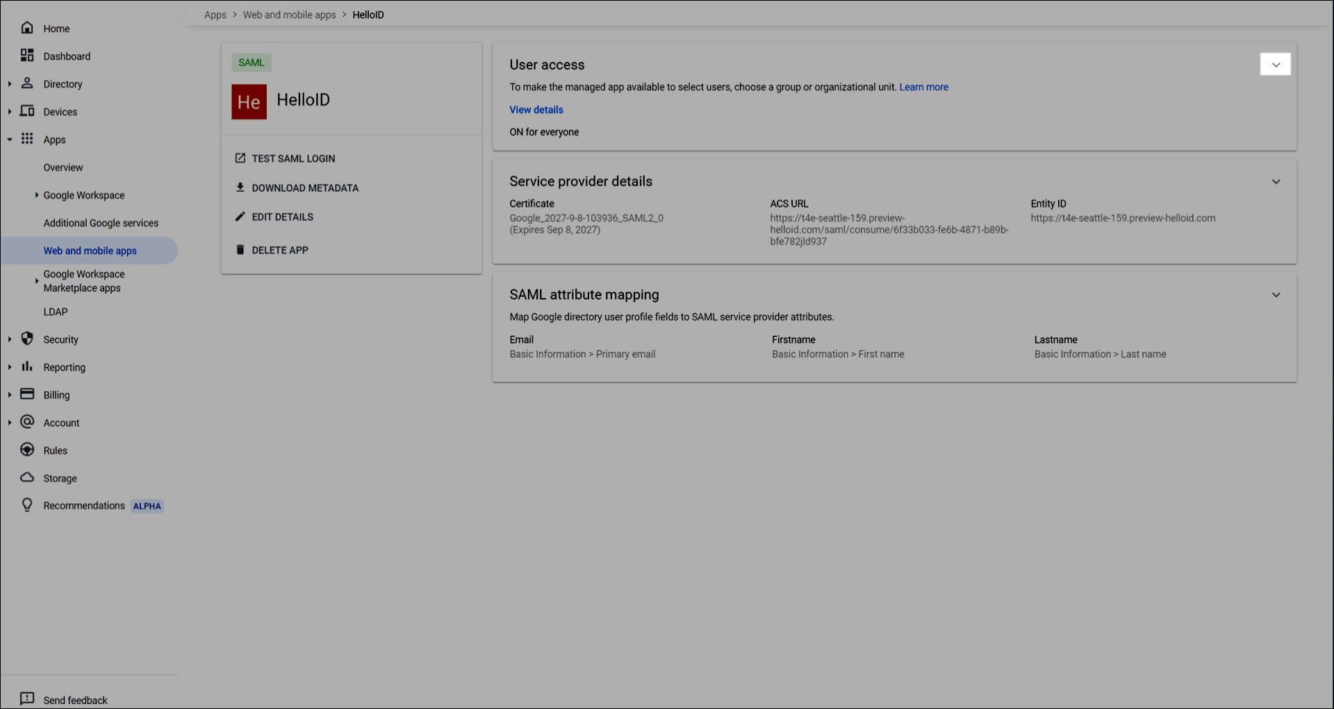Click the Storage cloud icon

click(27, 478)
